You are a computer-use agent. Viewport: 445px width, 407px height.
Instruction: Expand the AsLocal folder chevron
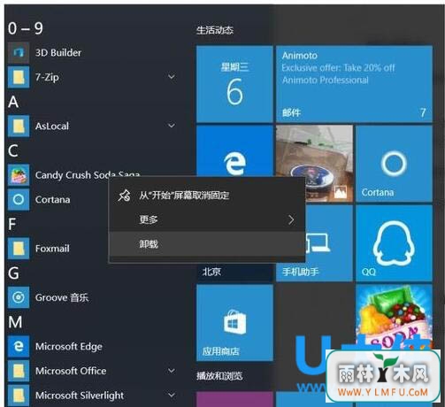pos(172,126)
